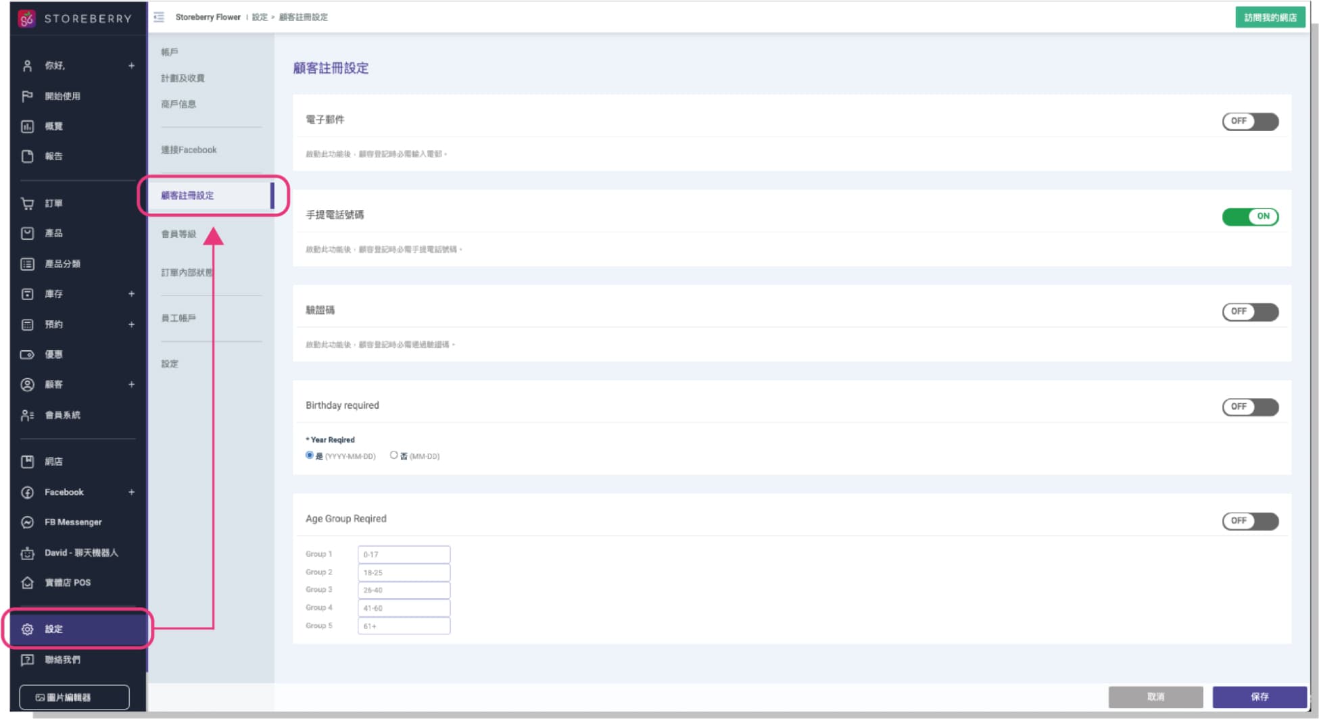Click the Group 2 age field
This screenshot has width=1319, height=719.
[404, 572]
